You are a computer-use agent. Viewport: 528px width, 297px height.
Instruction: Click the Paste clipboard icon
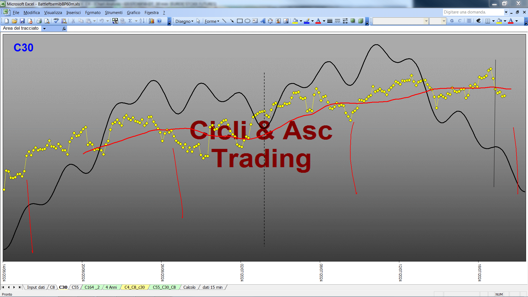pos(89,21)
